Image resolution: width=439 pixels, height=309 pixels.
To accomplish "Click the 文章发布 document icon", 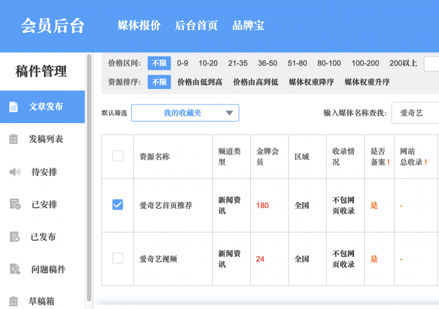I will coord(14,107).
